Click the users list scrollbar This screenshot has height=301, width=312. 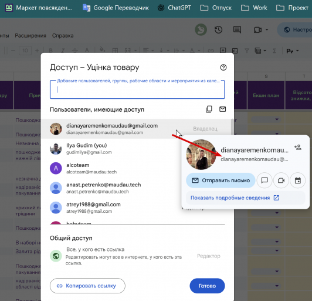point(232,128)
